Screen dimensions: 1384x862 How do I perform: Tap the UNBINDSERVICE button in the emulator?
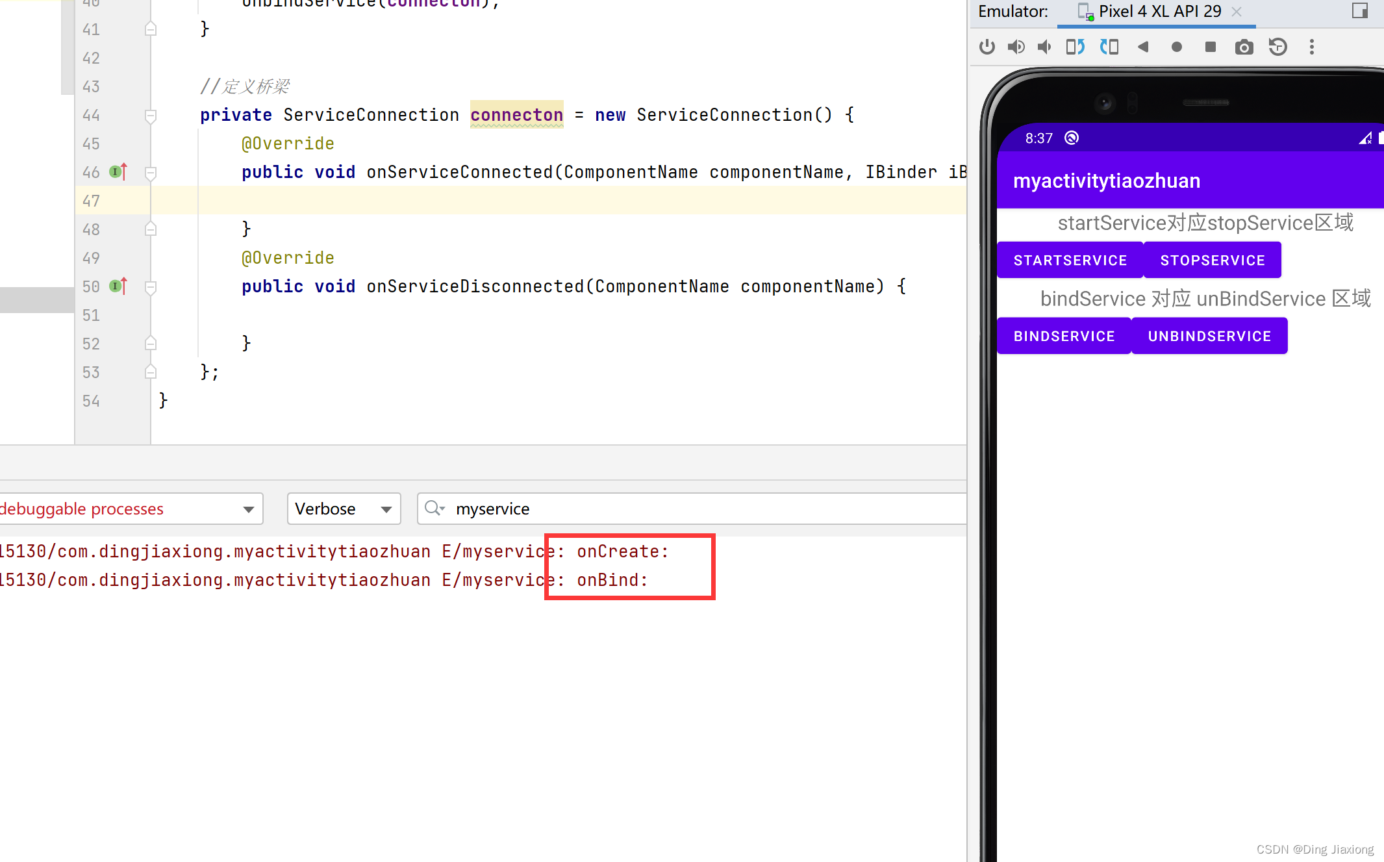[1209, 336]
